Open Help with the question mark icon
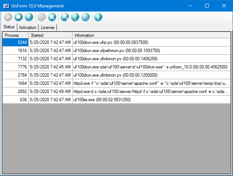This screenshot has height=176, width=233. click(x=75, y=17)
